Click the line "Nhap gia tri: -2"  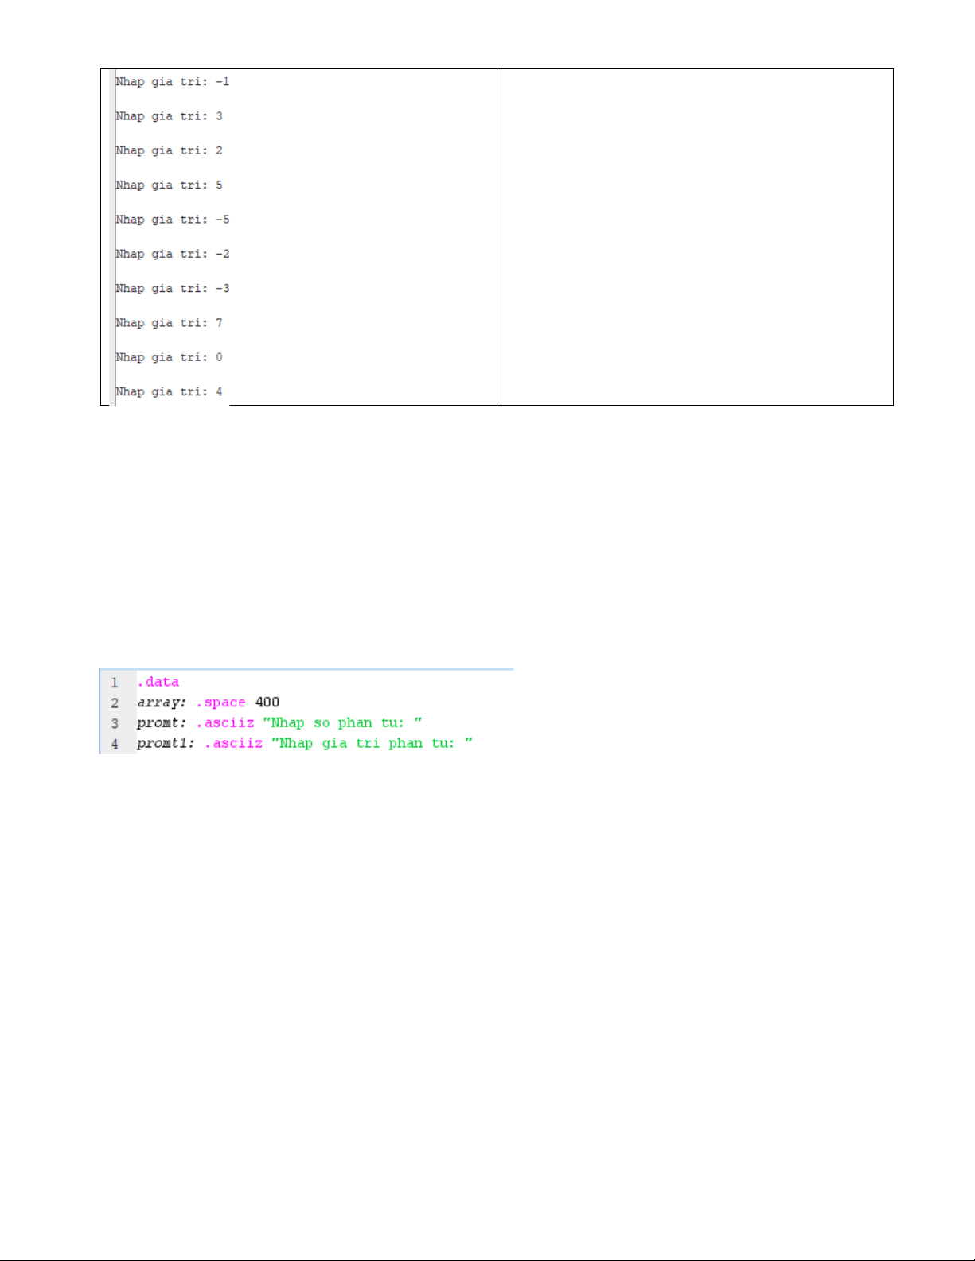[x=172, y=254]
